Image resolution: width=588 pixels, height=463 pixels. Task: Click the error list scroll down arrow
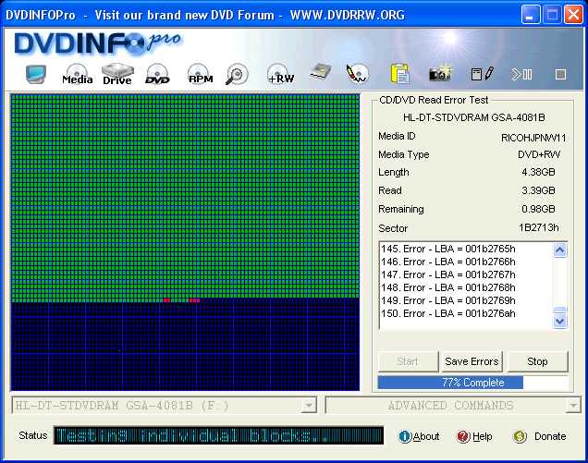click(560, 322)
